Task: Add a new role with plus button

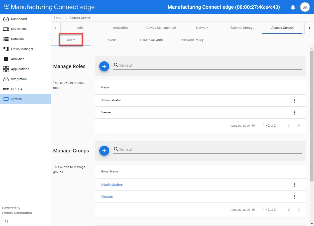Action: point(104,66)
